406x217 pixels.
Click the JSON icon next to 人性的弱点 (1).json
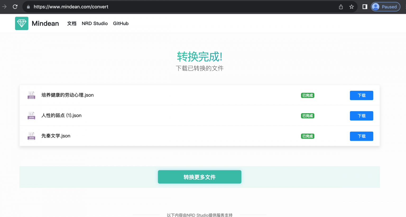click(31, 116)
